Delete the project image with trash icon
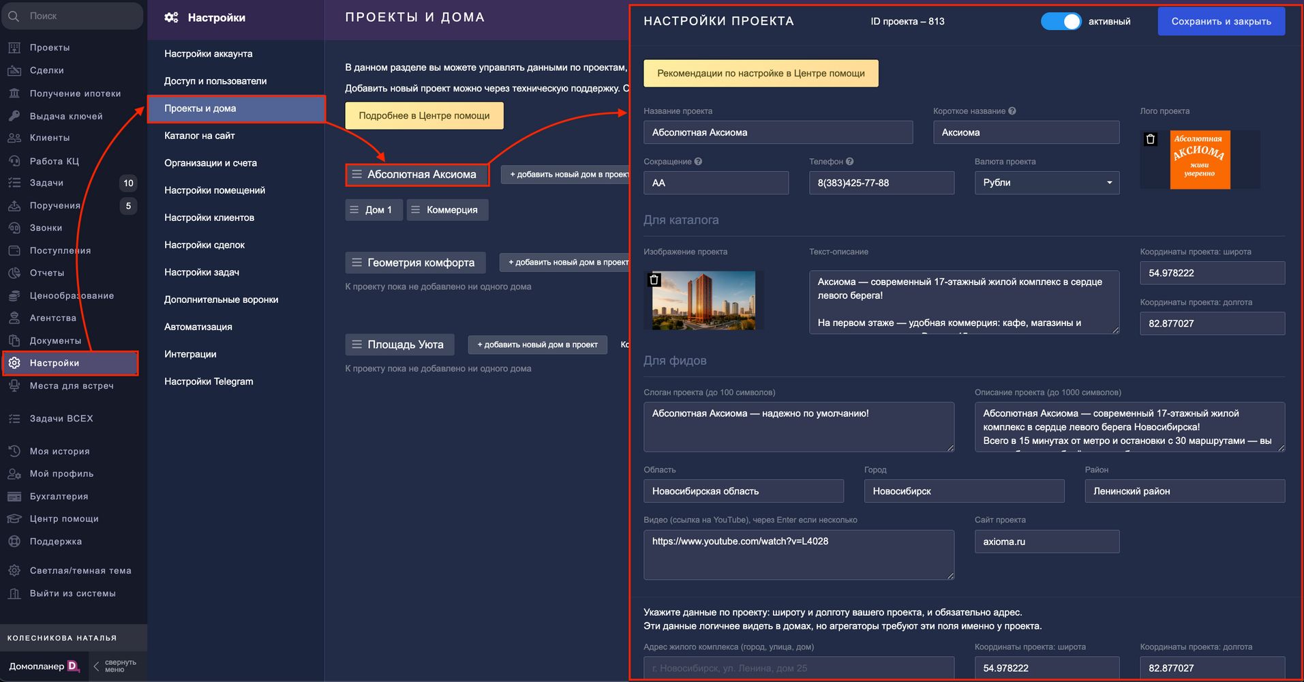Viewport: 1304px width, 682px height. pyautogui.click(x=654, y=280)
